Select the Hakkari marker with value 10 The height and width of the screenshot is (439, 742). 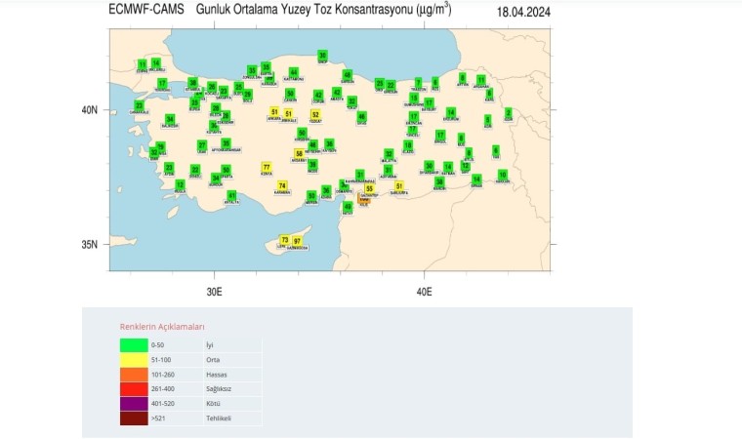click(502, 175)
